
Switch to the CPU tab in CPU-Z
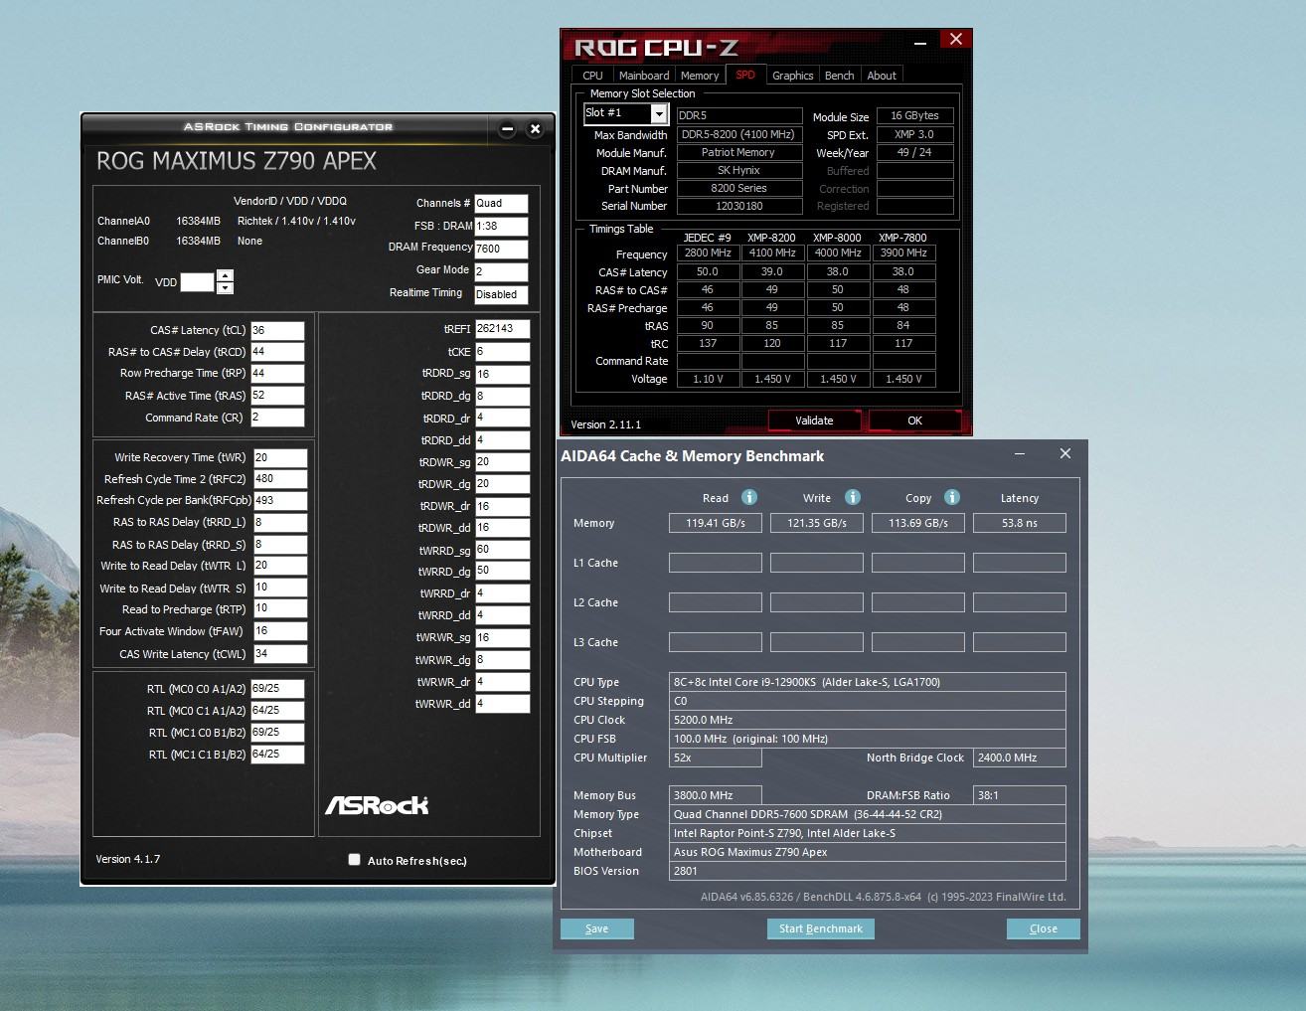tap(592, 76)
